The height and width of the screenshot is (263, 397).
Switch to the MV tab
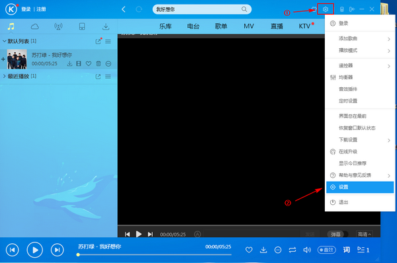click(249, 26)
